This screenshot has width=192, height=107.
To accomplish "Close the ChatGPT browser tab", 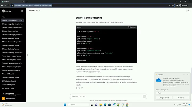I will coord(23,2).
